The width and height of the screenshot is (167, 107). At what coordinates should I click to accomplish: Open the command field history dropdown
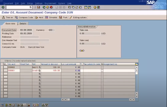(30, 7)
